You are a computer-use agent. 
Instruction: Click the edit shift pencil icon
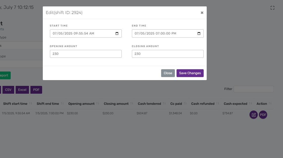[x=254, y=115]
